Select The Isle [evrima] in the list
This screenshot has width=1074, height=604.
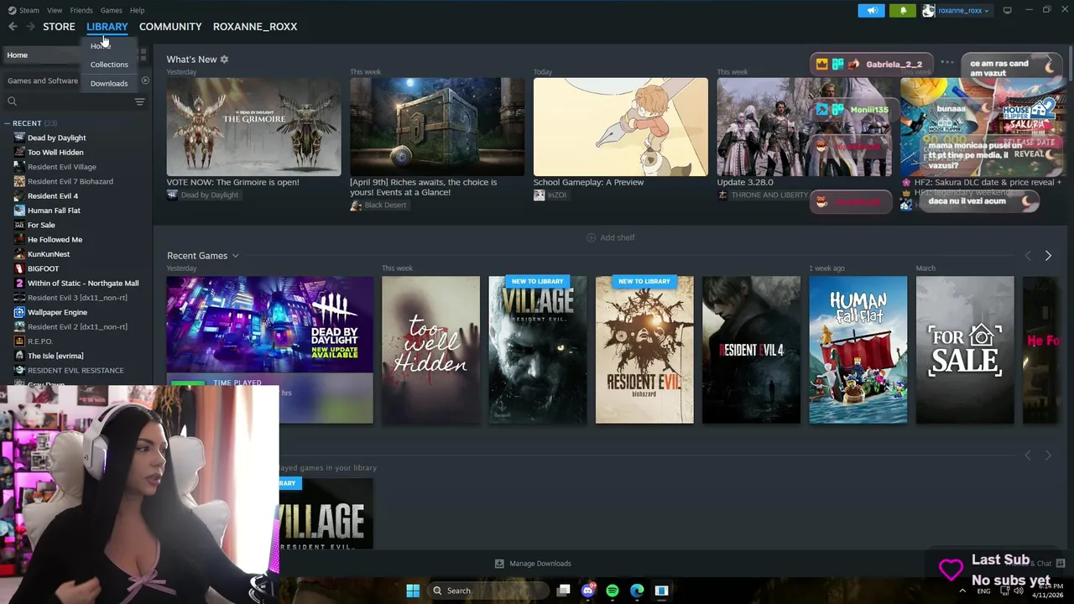(55, 356)
